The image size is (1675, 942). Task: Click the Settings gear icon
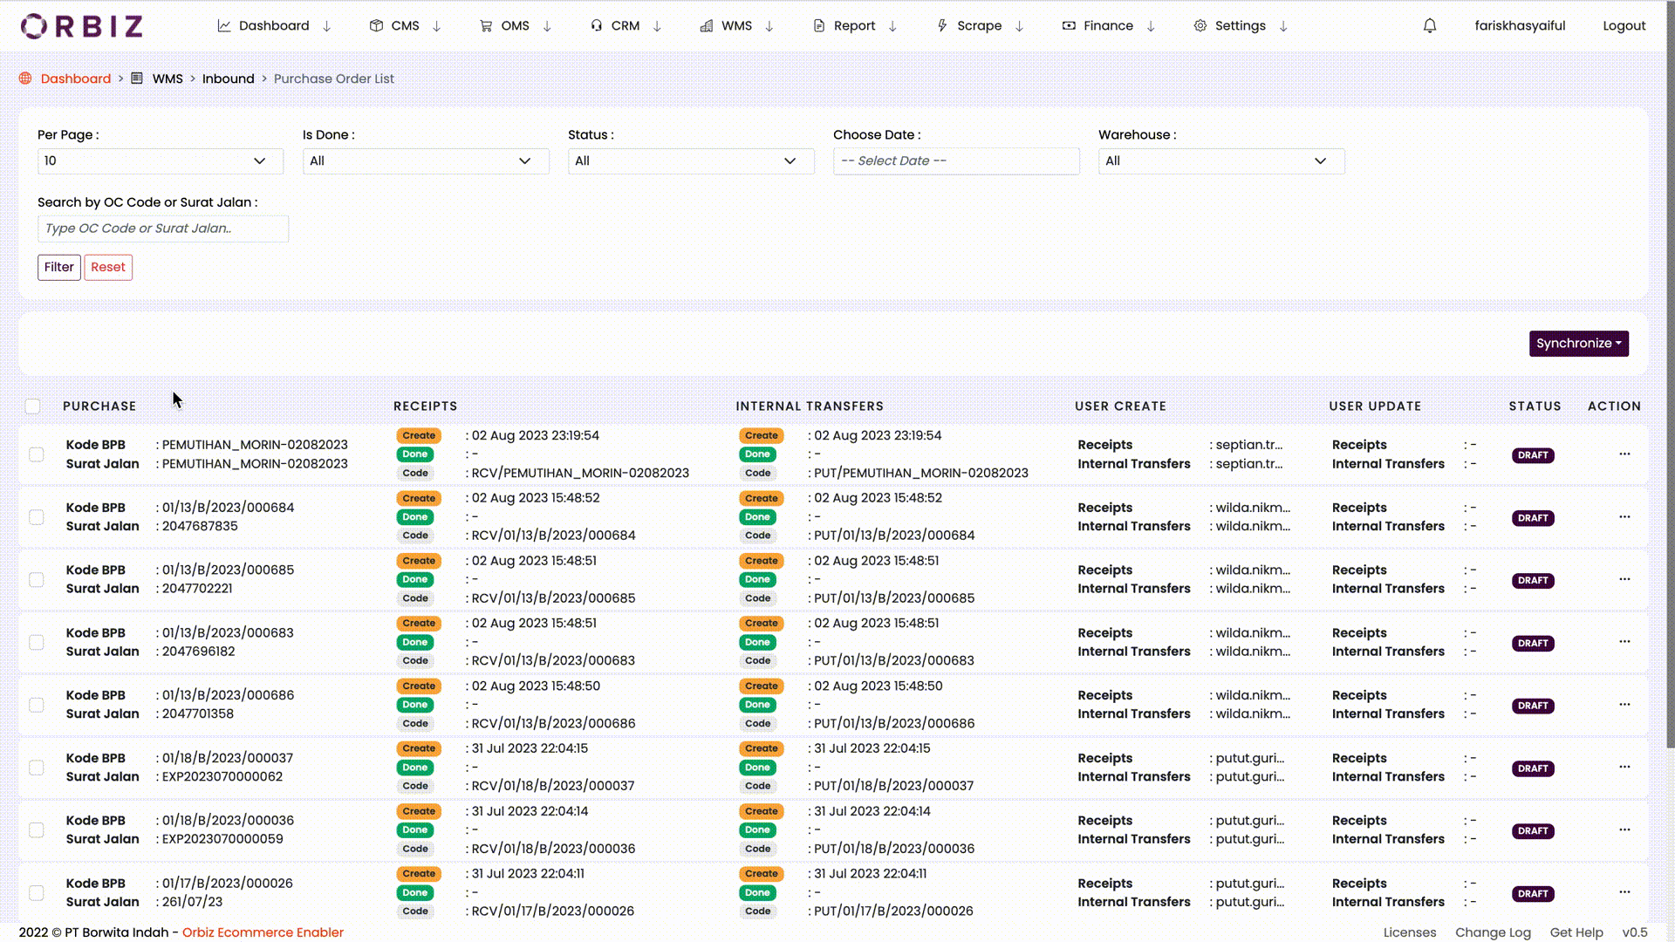click(x=1200, y=26)
